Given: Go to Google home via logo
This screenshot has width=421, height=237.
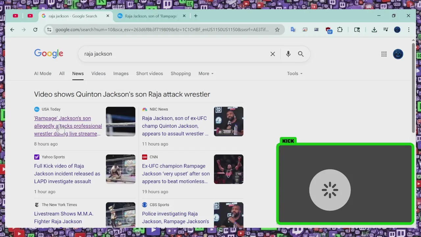Looking at the screenshot, I should (x=49, y=54).
